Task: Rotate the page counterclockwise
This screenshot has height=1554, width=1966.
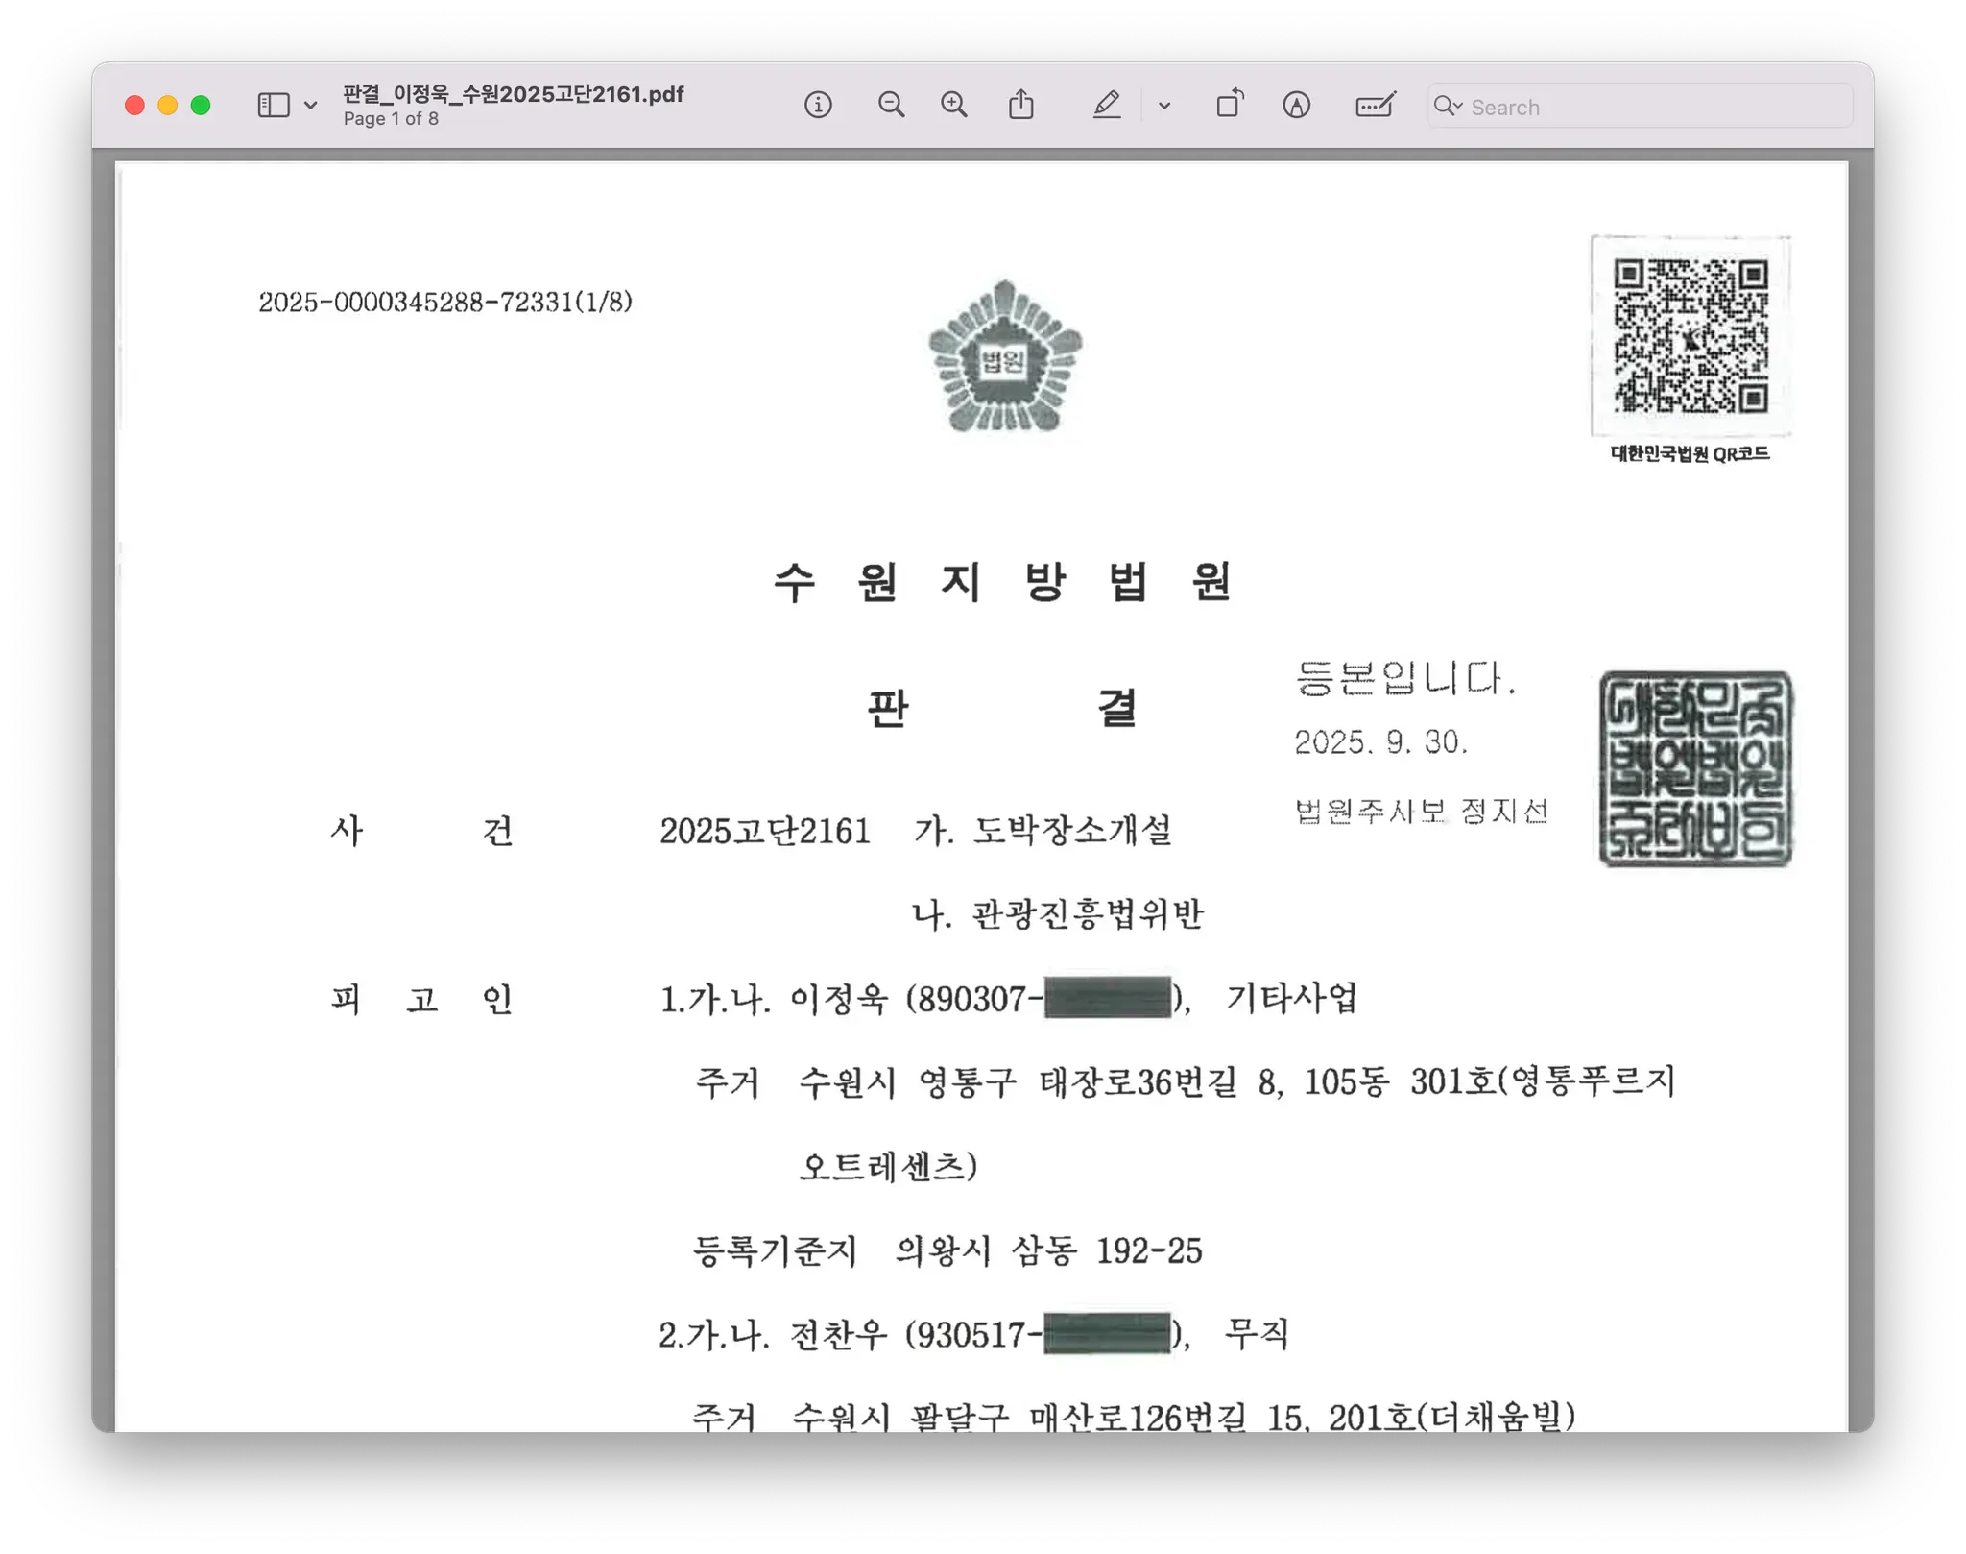Action: tap(1229, 104)
